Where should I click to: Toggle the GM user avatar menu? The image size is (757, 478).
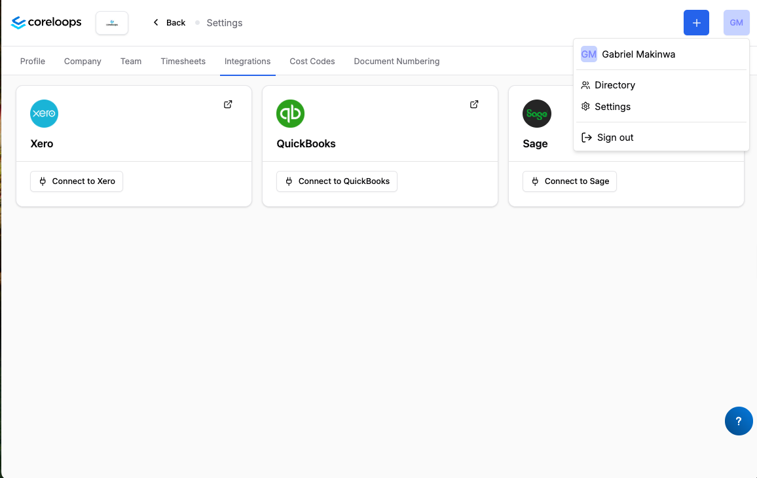[736, 23]
